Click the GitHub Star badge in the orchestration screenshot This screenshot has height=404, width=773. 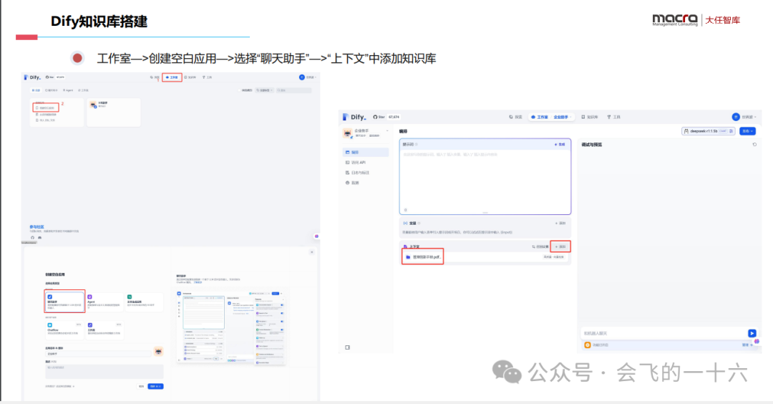386,117
